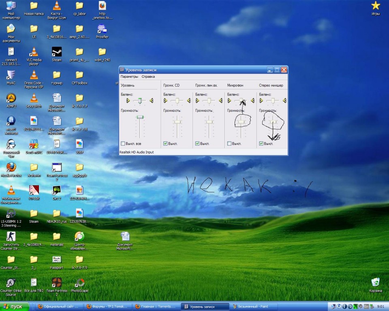The image size is (389, 311).
Task: Click the Громк. CD volume slider thumb
Action: 177,122
